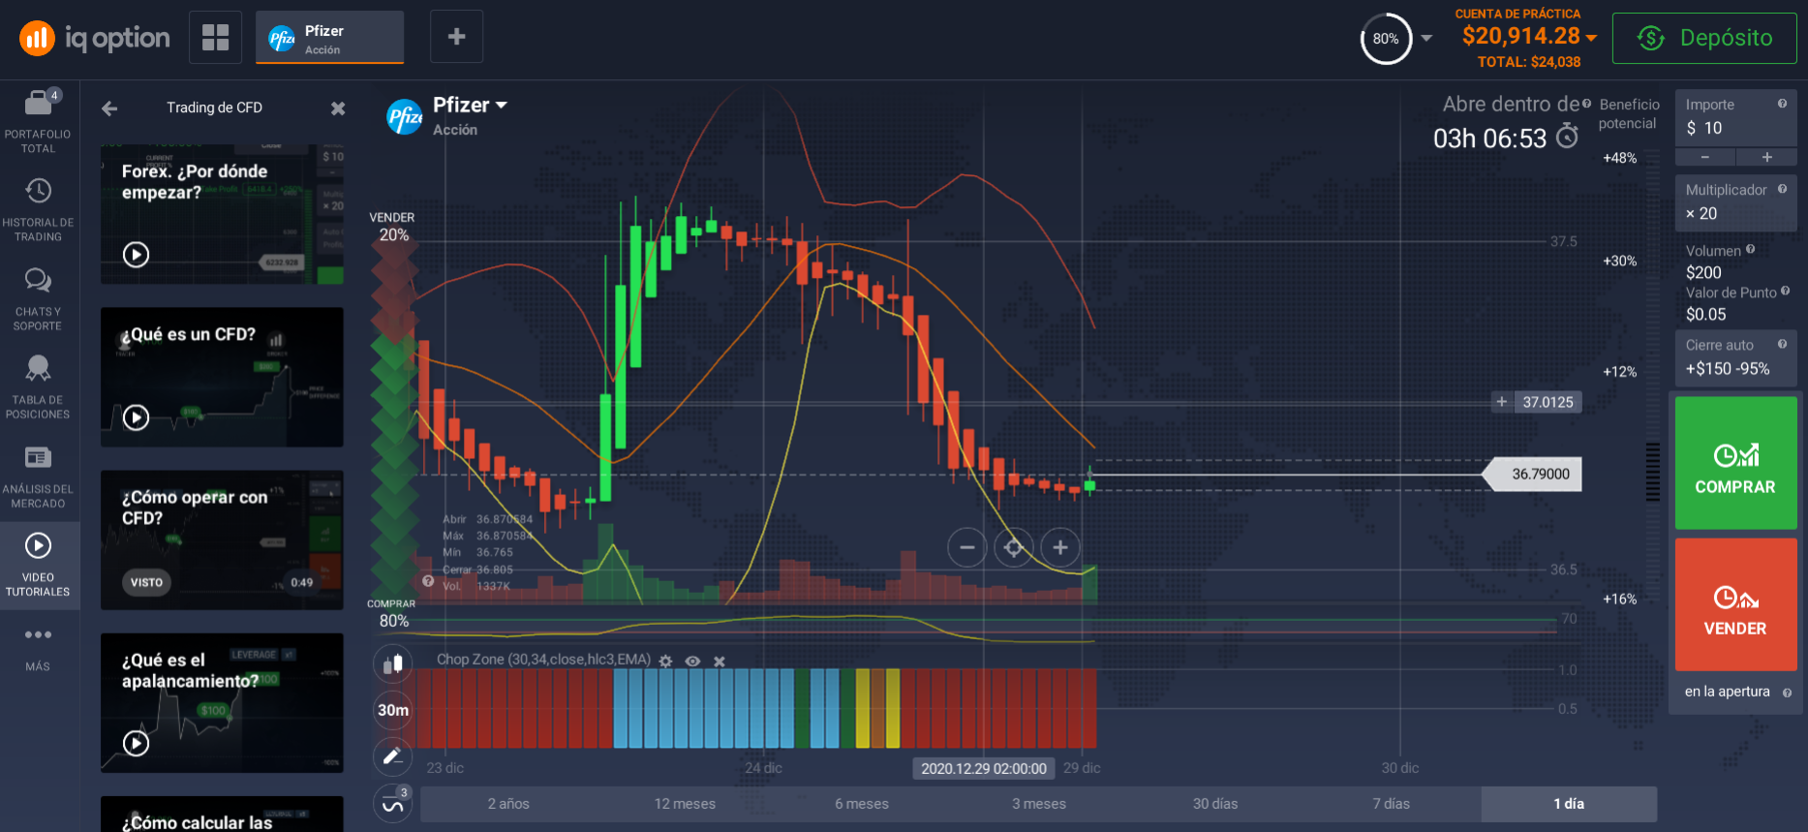Select the 3 meses range
Viewport: 1808px width, 832px height.
pos(1038,804)
